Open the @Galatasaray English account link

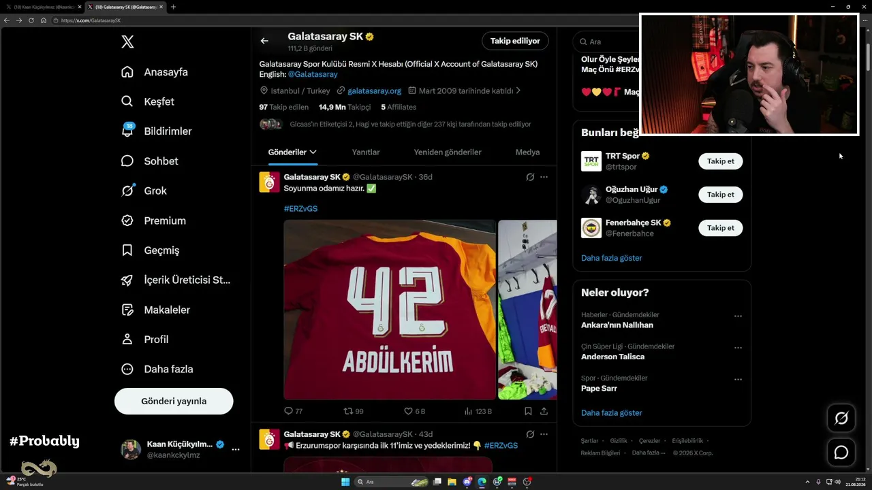313,74
